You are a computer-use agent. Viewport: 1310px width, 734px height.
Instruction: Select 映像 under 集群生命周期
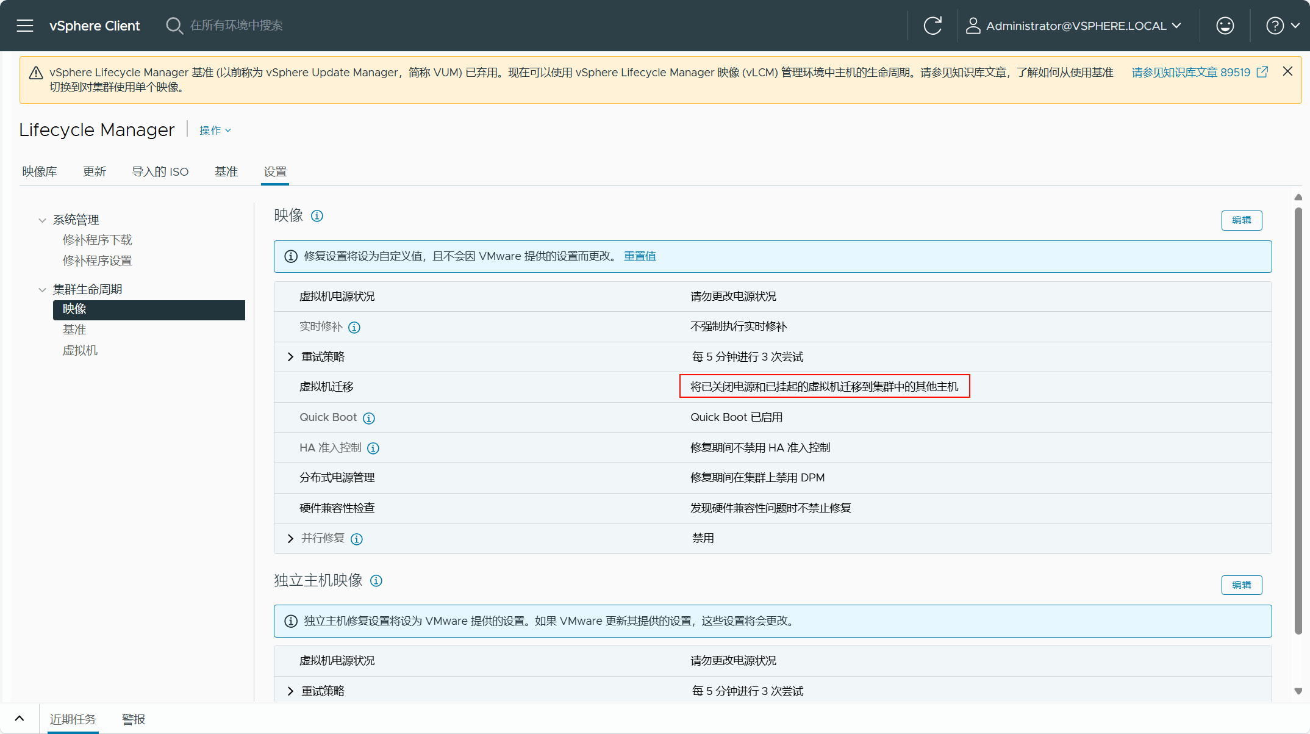149,309
